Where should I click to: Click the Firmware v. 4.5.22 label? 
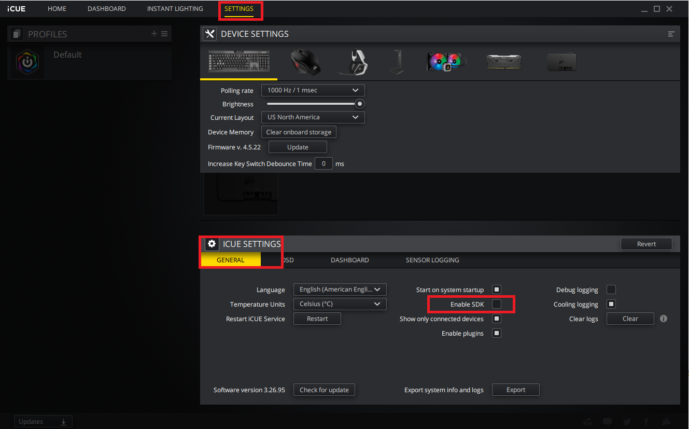click(234, 147)
